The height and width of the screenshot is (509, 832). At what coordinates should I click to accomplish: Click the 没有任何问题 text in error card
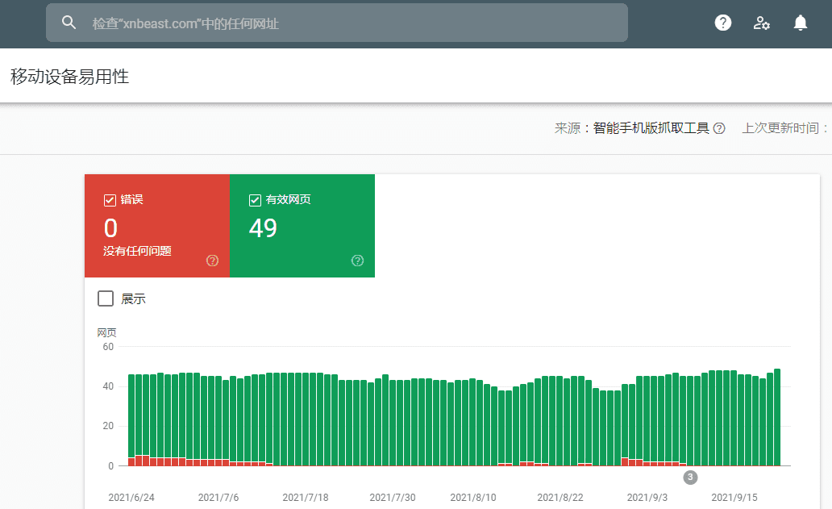[137, 251]
